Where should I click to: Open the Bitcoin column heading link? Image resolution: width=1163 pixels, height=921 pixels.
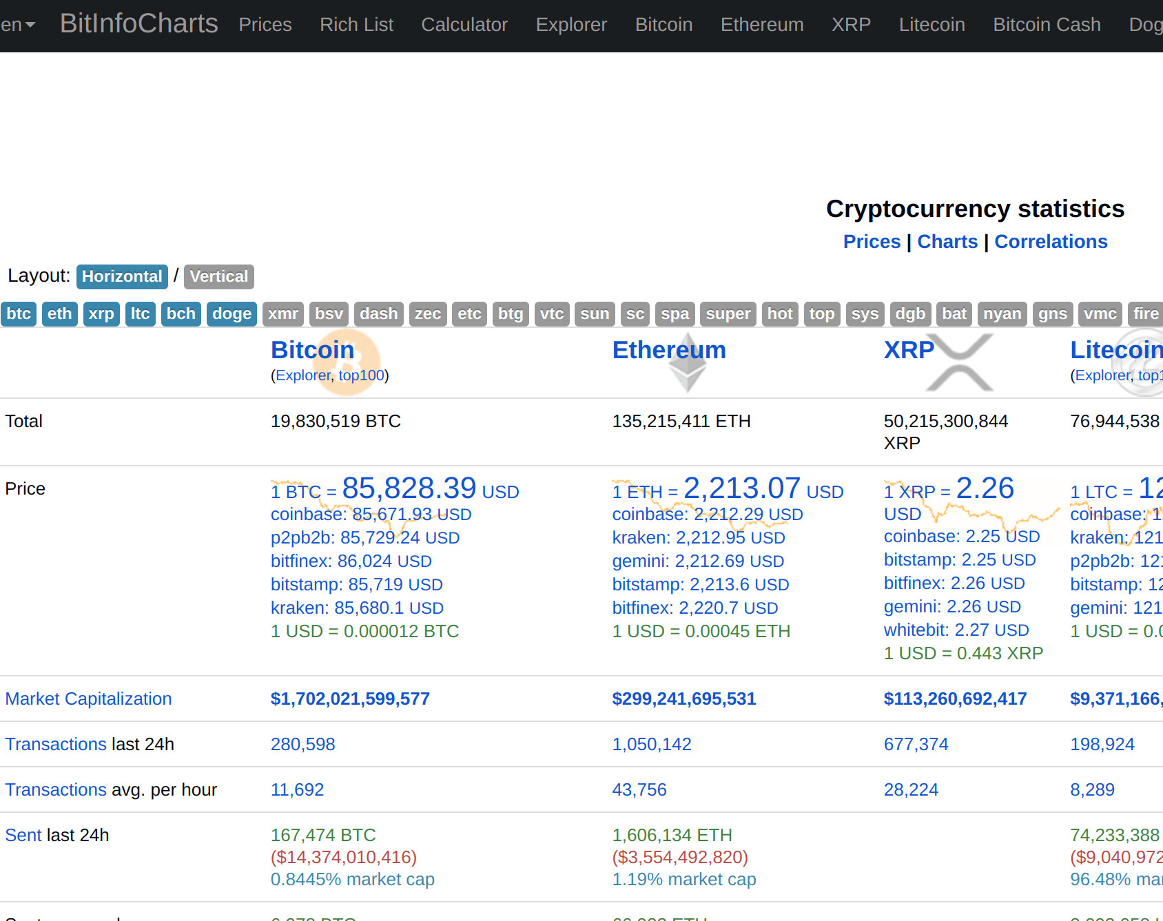pos(312,350)
